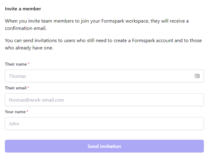214x162 pixels.
Task: Click the red asterisk beside Your name
Action: pos(27,111)
